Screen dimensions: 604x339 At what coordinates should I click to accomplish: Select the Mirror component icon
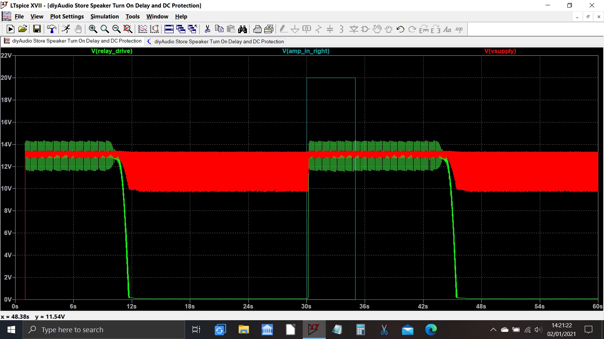click(x=436, y=29)
